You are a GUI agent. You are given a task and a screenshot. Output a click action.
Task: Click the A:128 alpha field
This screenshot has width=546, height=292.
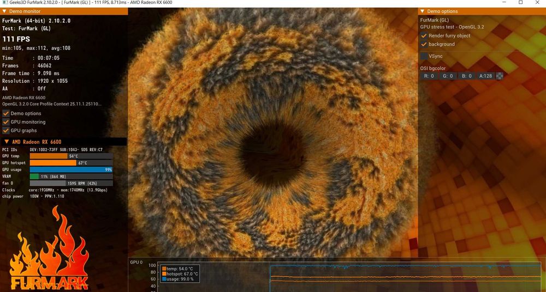pyautogui.click(x=485, y=76)
